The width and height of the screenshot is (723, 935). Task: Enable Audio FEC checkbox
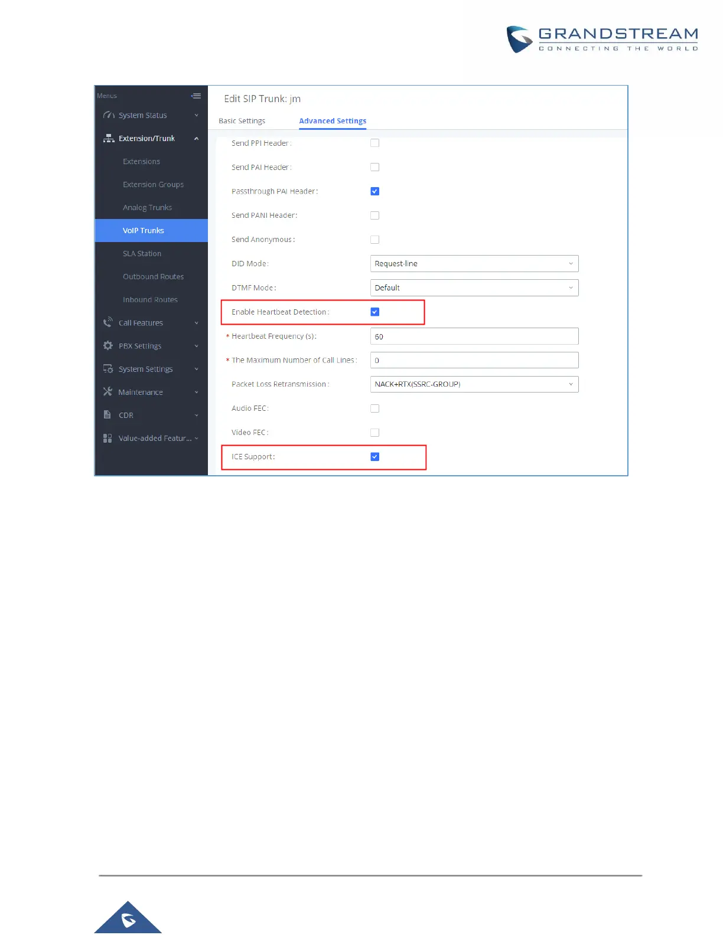(374, 408)
